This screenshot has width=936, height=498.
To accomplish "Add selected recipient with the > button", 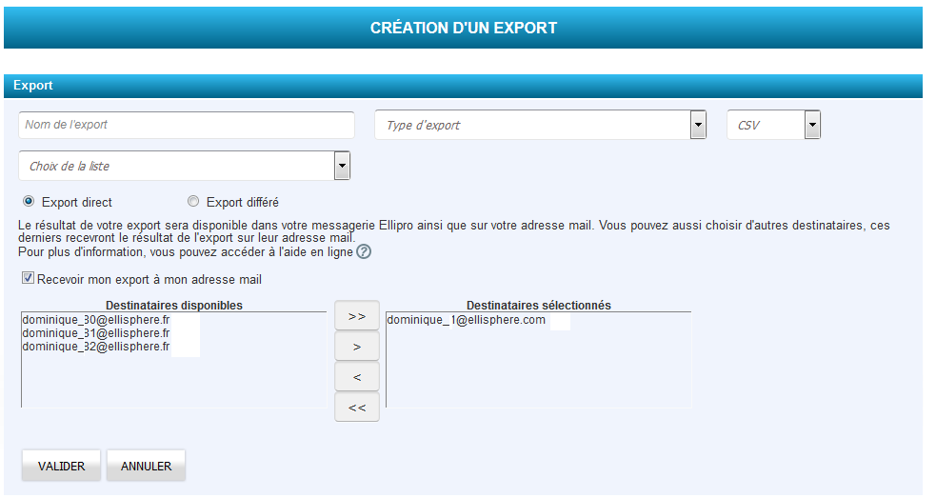I will [357, 347].
